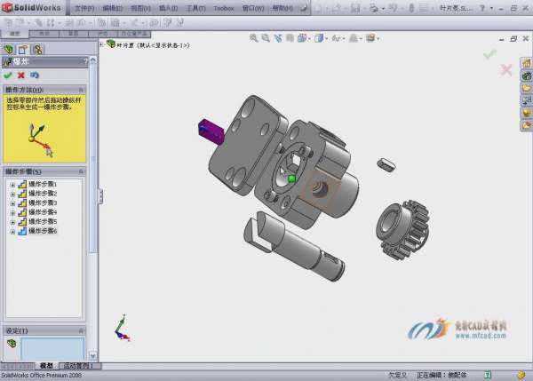
Task: Open the ConfigurationManager tab icon
Action: pos(37,50)
